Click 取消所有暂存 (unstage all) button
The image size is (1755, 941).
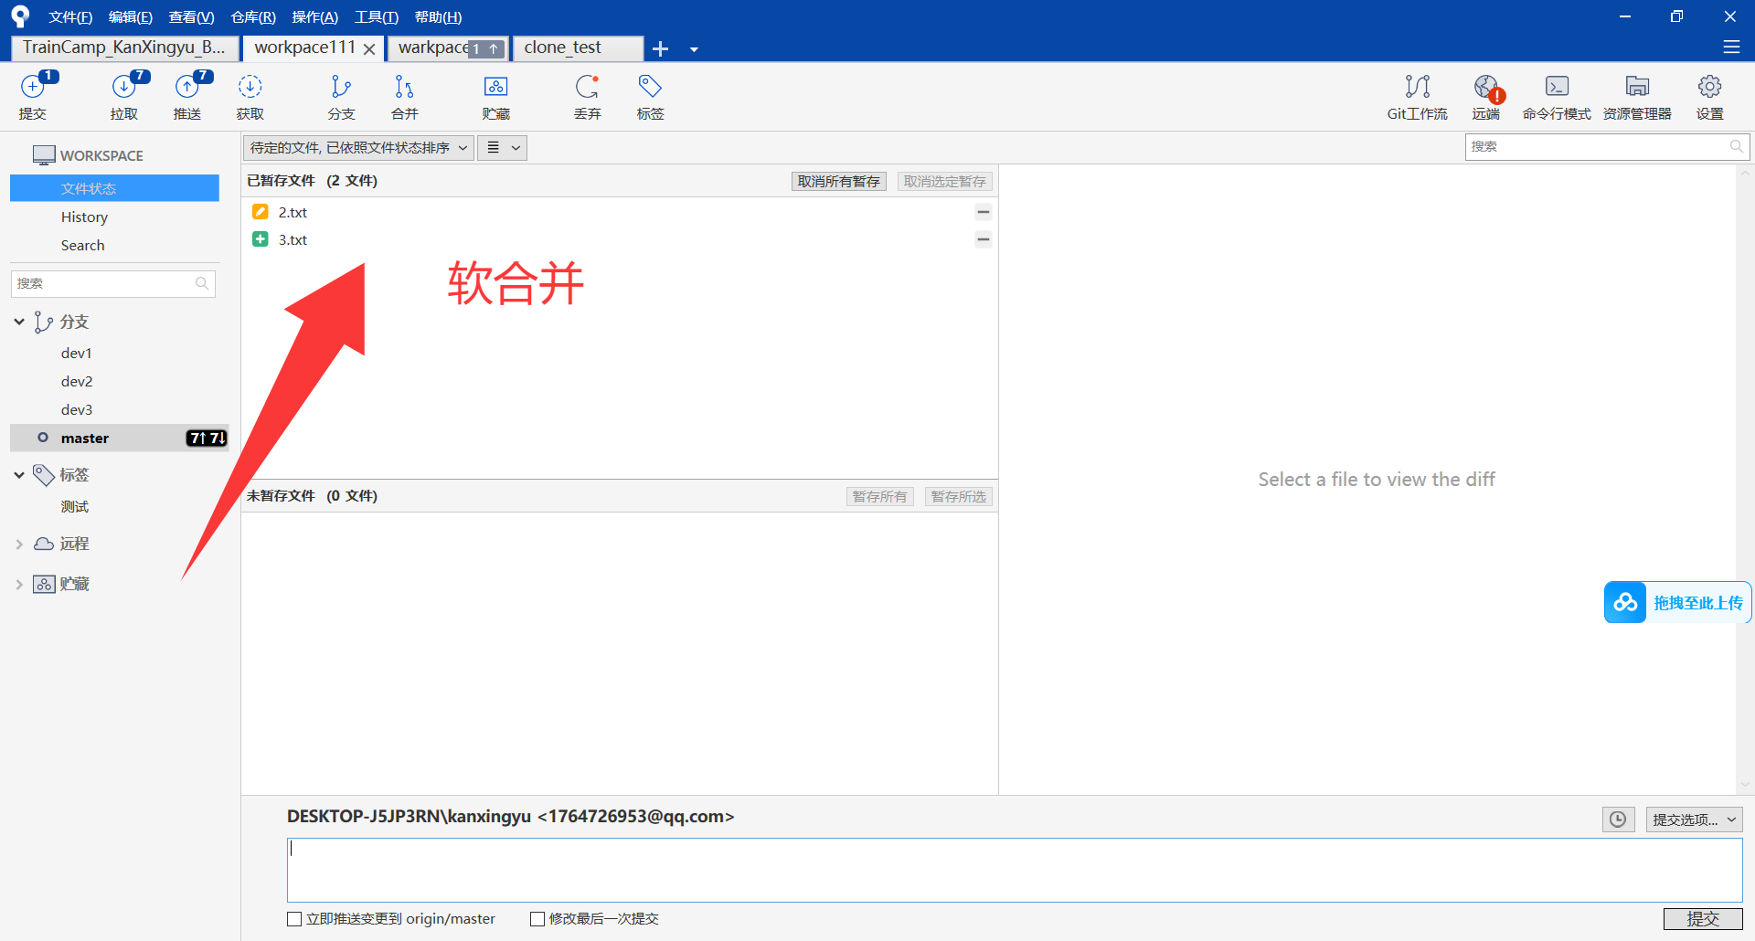tap(838, 181)
